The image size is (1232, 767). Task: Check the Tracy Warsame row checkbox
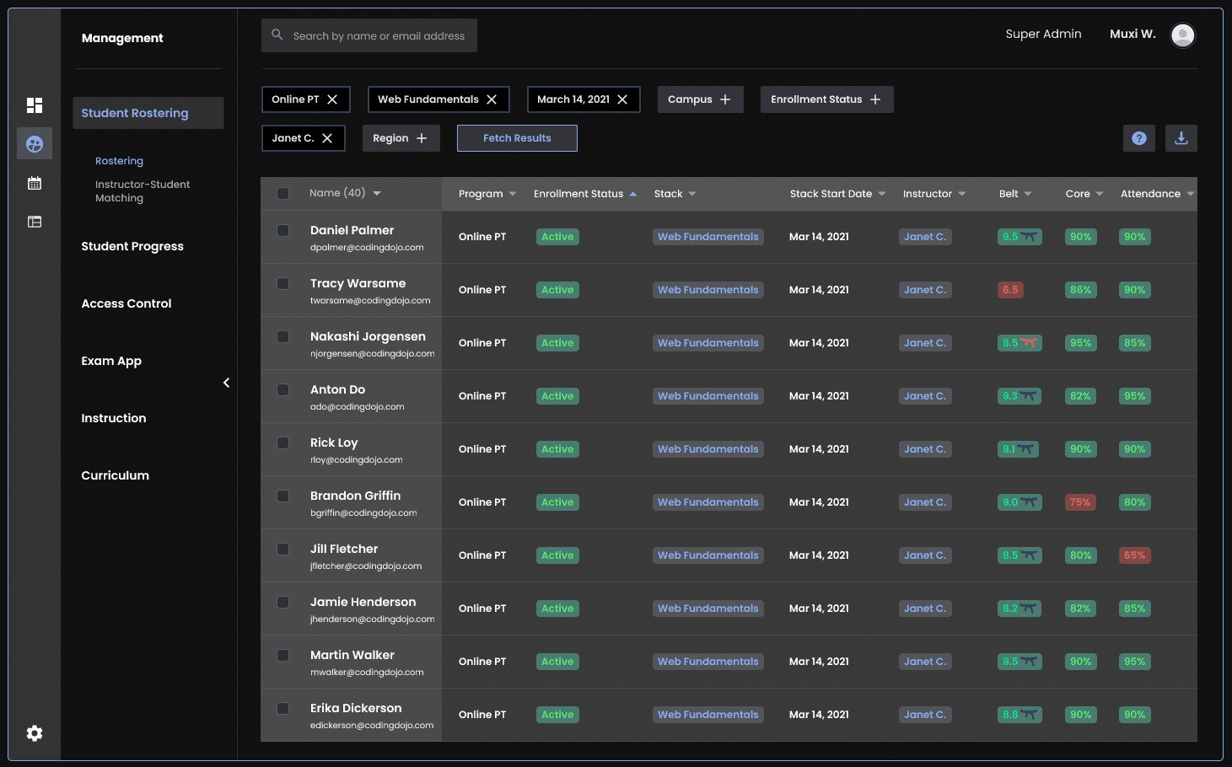[x=283, y=283]
